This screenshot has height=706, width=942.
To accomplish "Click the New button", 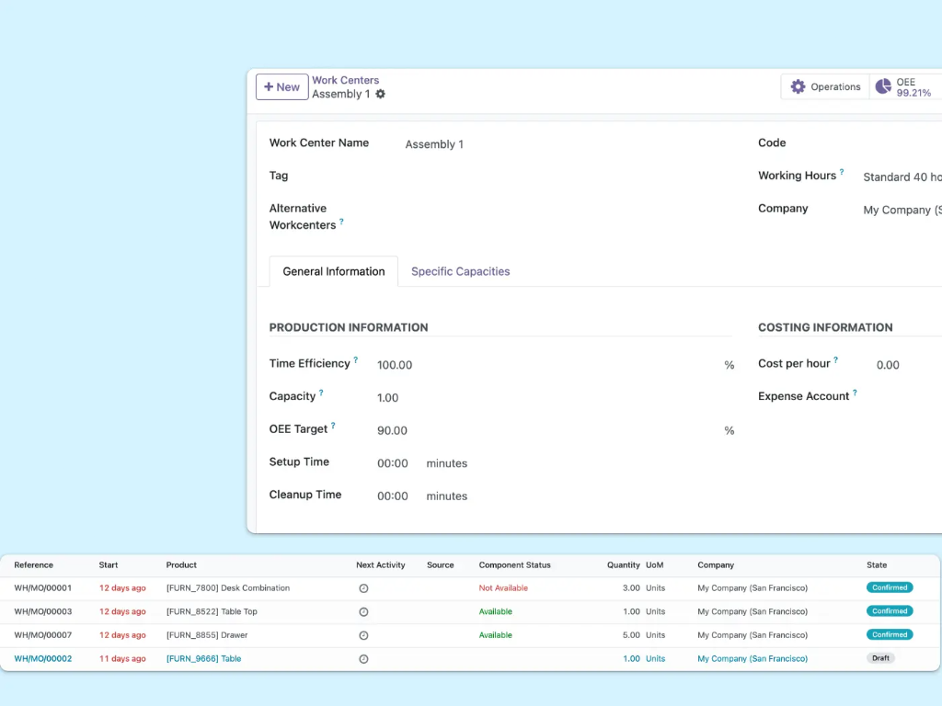I will pos(281,86).
